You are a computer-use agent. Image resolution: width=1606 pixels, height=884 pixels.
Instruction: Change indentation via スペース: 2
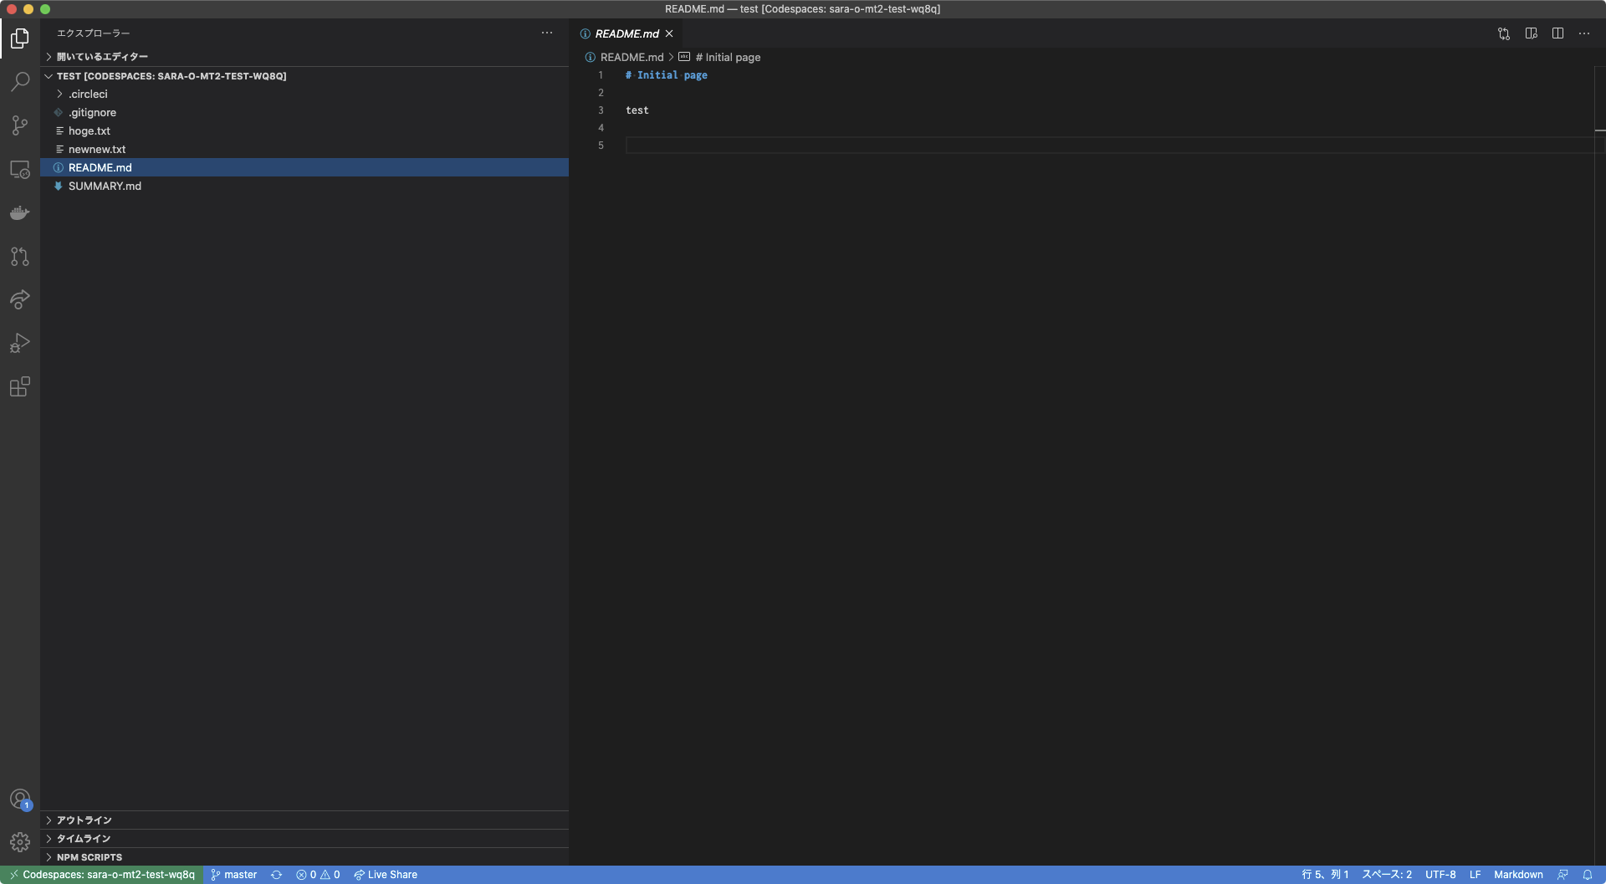tap(1387, 875)
